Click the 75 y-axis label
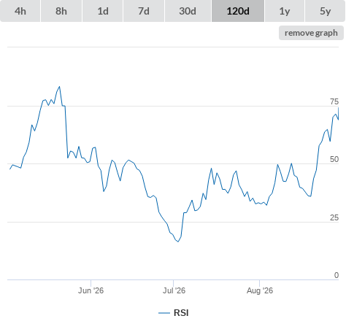 [x=334, y=101]
